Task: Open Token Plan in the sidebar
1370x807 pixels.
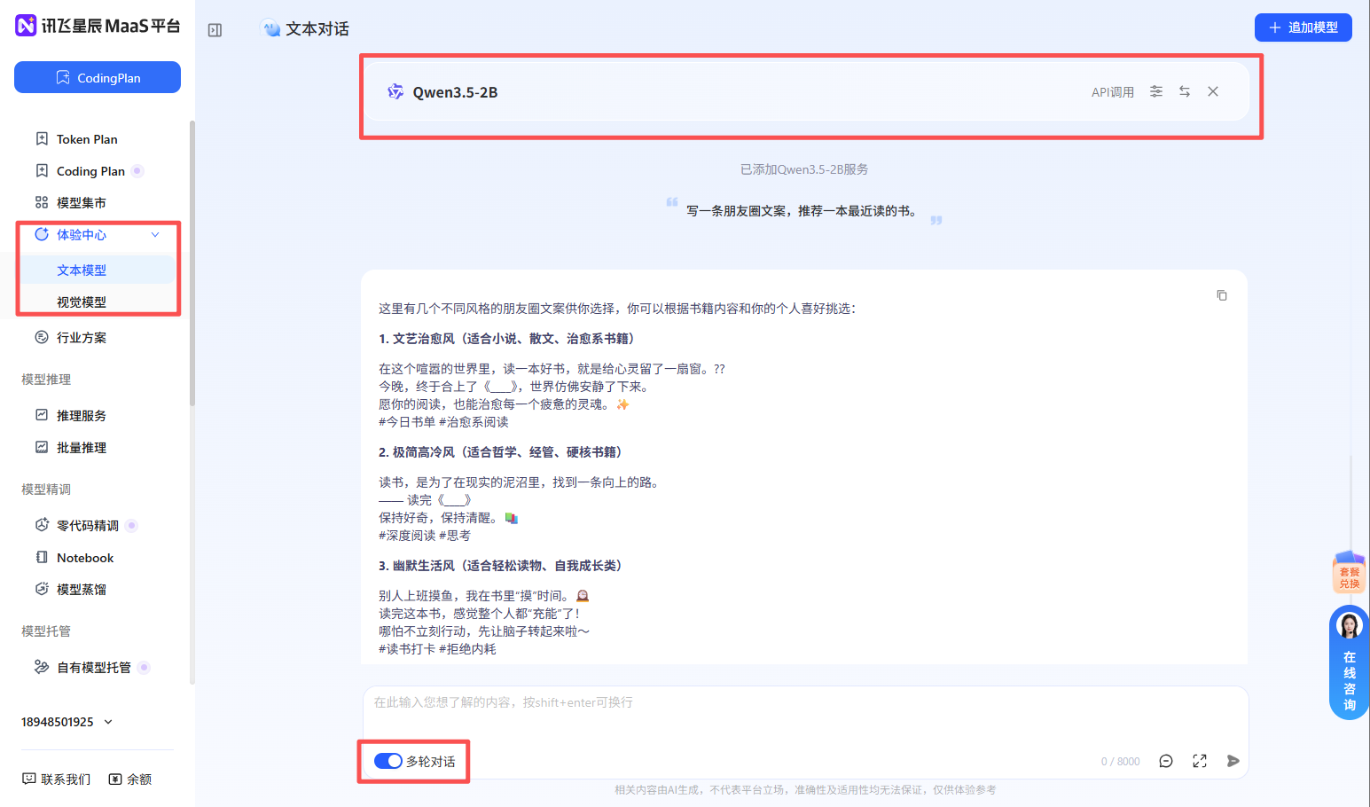Action: point(87,139)
